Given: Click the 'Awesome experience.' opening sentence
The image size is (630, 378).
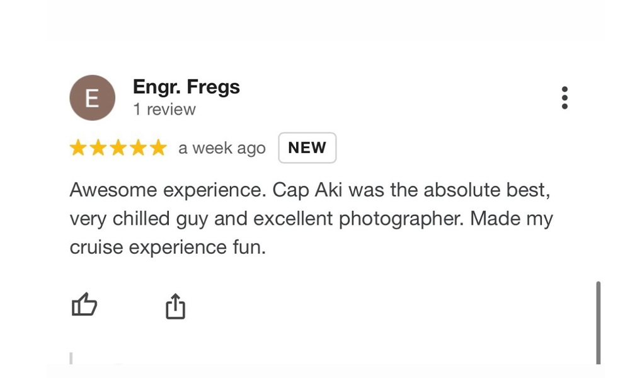Looking at the screenshot, I should point(158,190).
